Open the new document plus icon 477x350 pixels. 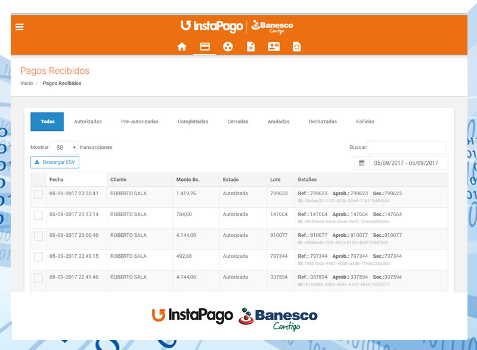pos(250,46)
